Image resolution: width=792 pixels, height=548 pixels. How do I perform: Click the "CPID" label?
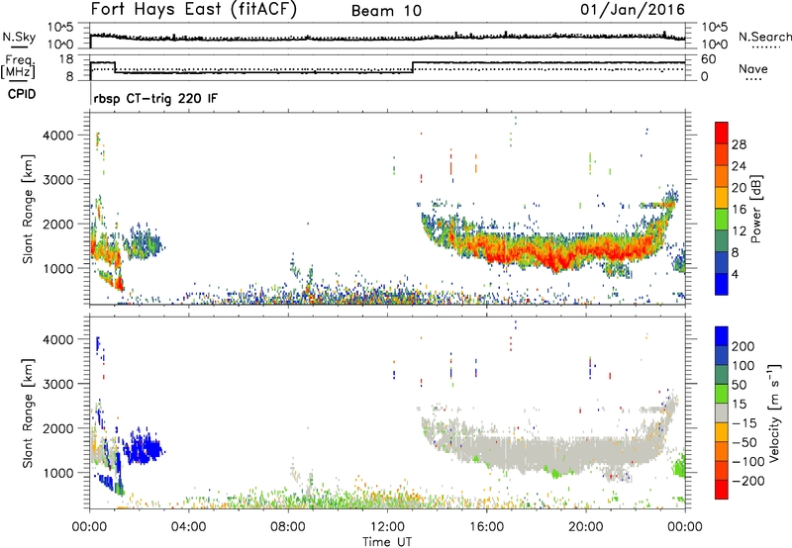[x=22, y=94]
